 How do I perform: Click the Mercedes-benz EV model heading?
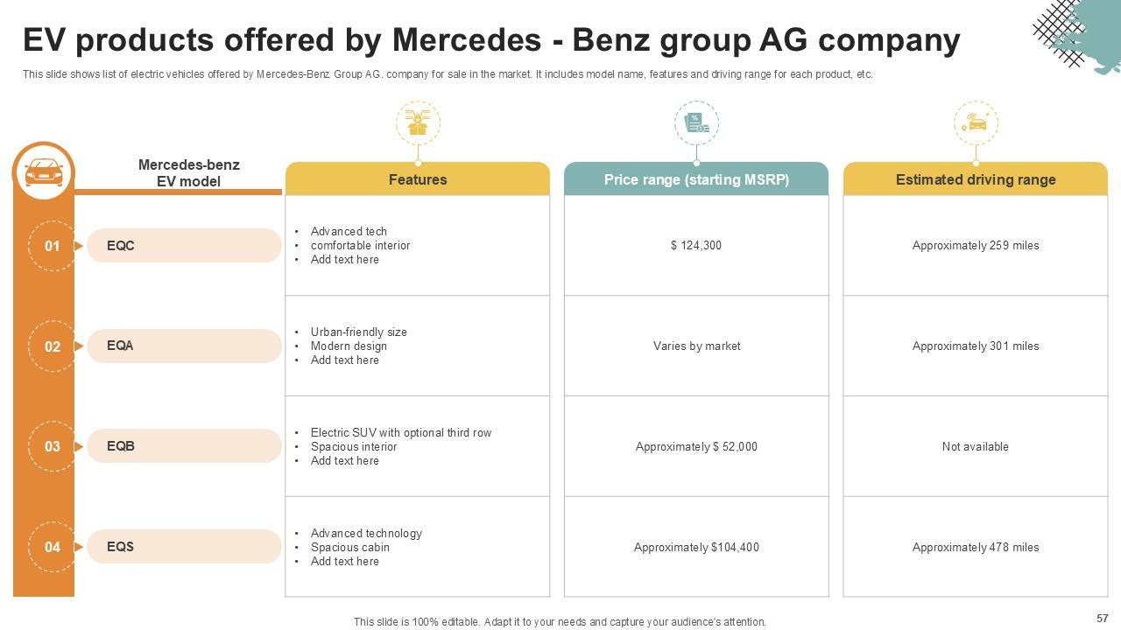click(188, 173)
